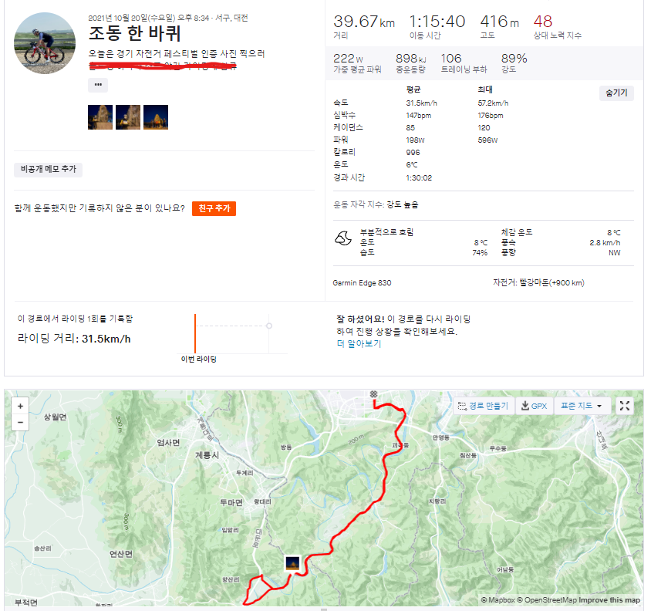Expand the 표준 지도 map style dropdown
This screenshot has width=651, height=611.
582,406
